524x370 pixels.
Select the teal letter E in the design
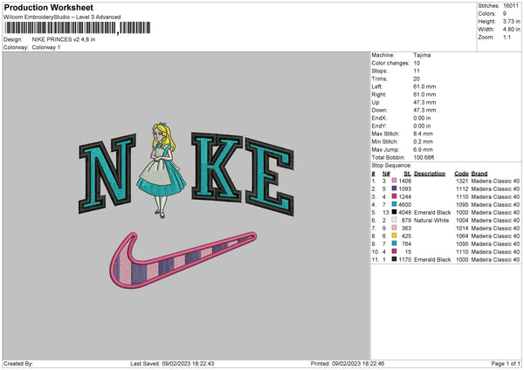pos(270,176)
